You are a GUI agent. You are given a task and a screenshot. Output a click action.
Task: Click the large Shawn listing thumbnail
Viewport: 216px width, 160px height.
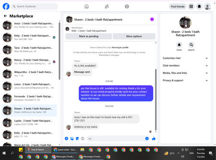pyautogui.click(x=185, y=22)
